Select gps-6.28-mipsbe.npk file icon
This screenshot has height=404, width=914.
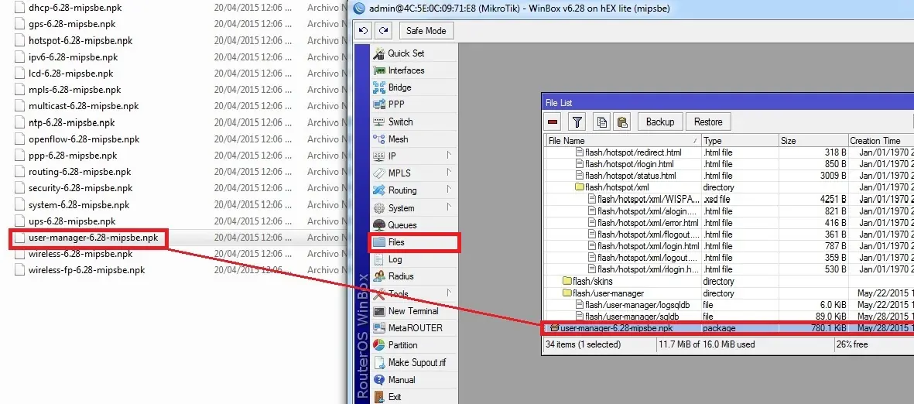(19, 24)
